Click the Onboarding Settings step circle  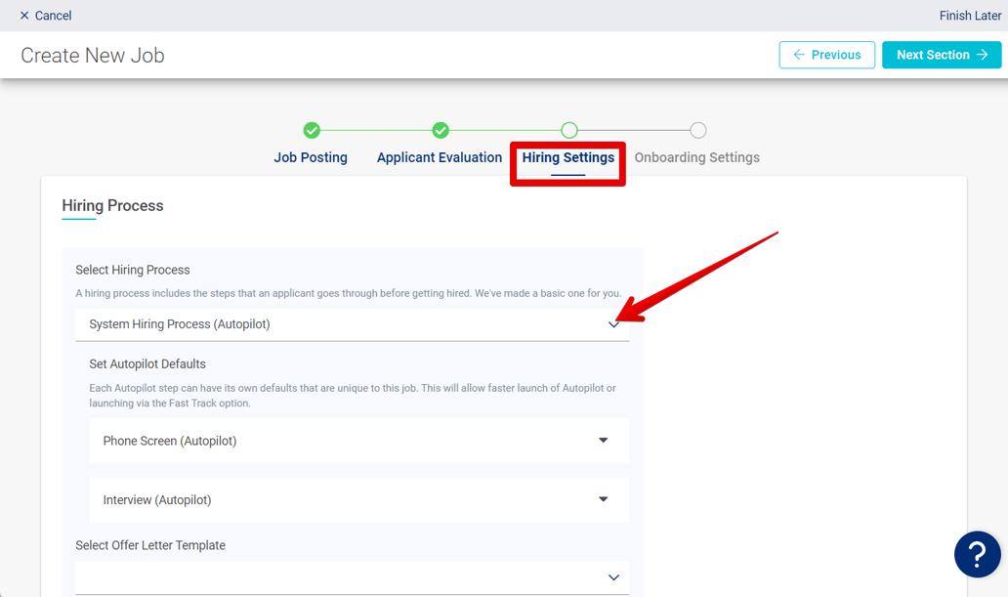pos(697,129)
